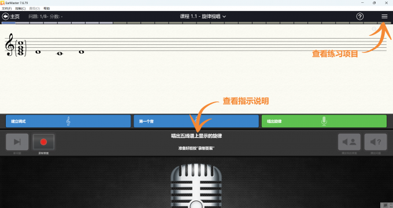The height and width of the screenshot is (208, 393).
Task: Click the large microphone image
Action: [x=196, y=186]
